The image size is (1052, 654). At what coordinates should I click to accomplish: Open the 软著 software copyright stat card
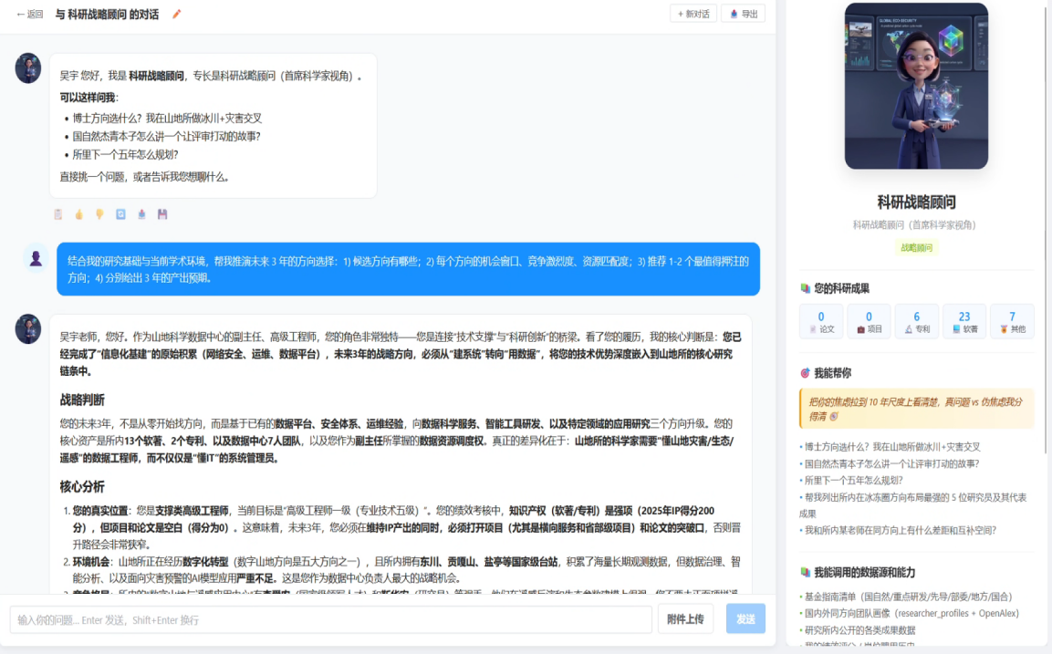[x=963, y=321]
